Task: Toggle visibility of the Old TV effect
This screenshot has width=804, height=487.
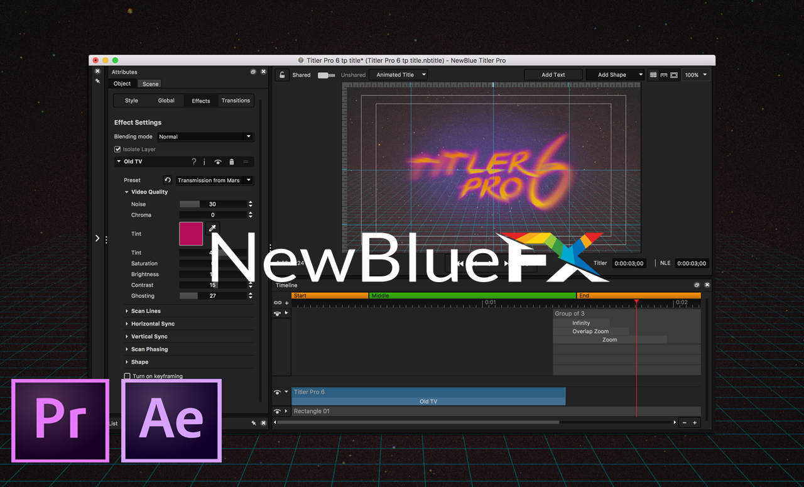Action: pyautogui.click(x=218, y=161)
